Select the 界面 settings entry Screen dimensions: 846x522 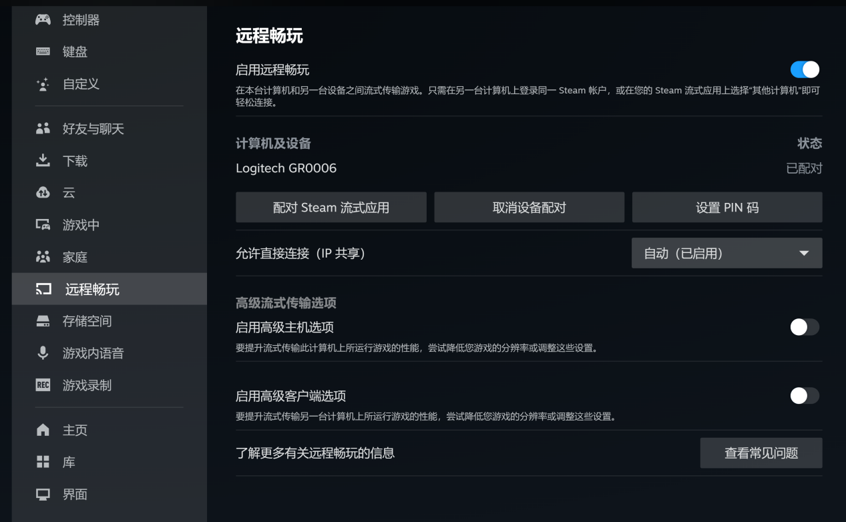(110, 495)
